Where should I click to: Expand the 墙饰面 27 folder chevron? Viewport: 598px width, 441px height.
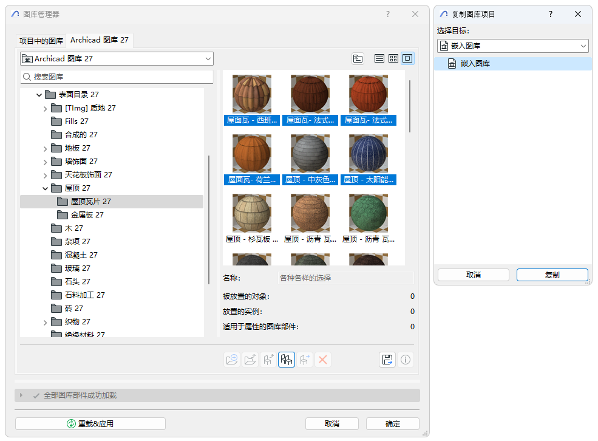click(x=45, y=162)
